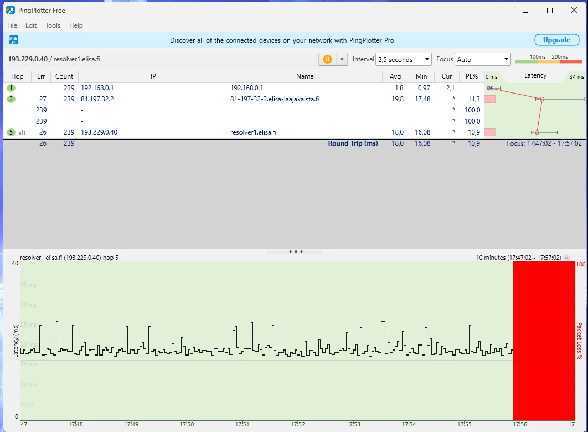Click the Upgrade button
Screen dimensions: 588x432
coord(556,40)
